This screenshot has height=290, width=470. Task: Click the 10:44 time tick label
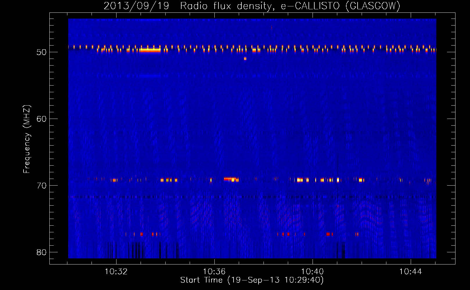pyautogui.click(x=411, y=272)
